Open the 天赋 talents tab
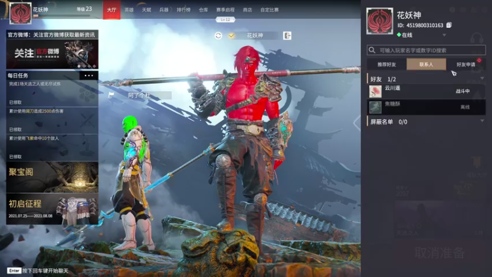This screenshot has width=492, height=277. [x=146, y=10]
